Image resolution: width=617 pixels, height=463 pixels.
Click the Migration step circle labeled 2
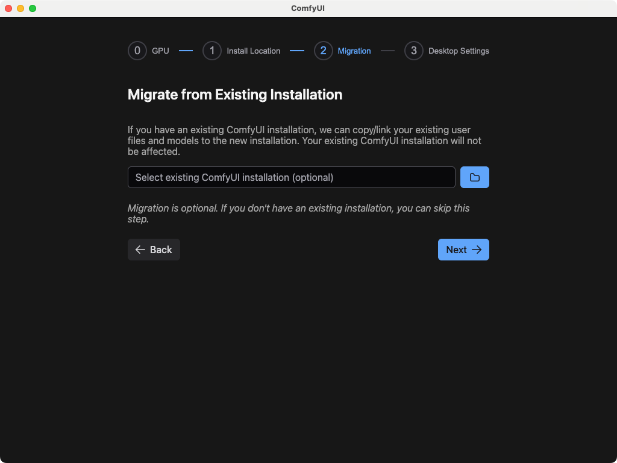[323, 51]
